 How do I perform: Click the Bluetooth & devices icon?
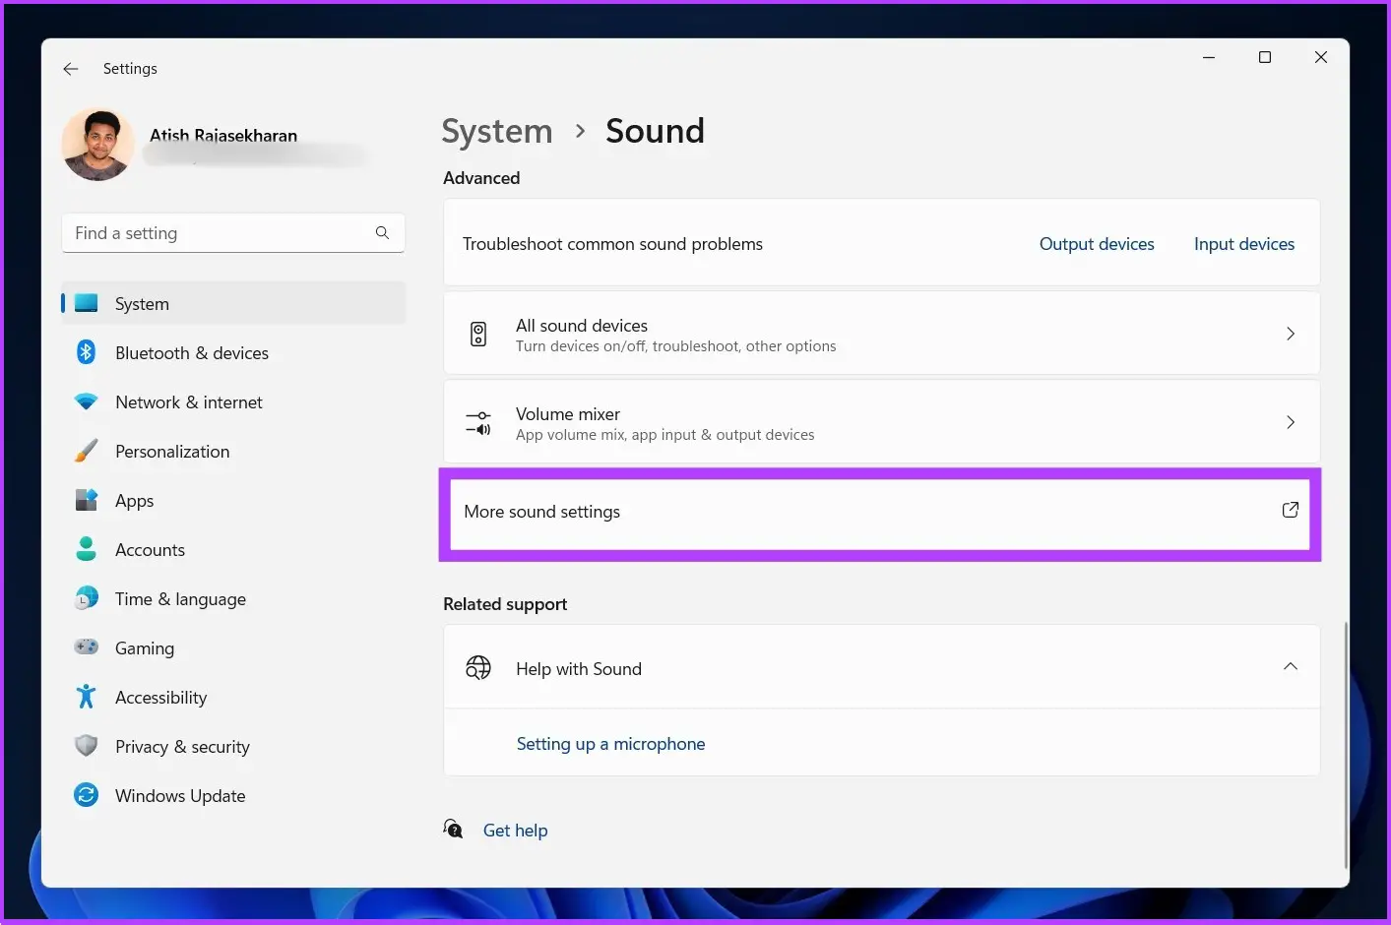87,352
